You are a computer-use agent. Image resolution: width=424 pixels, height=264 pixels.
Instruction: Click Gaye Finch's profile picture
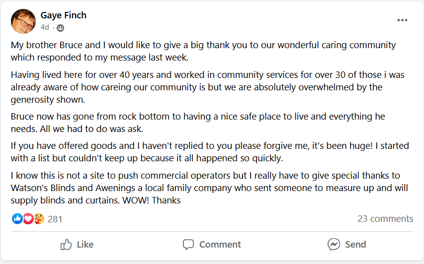point(23,21)
